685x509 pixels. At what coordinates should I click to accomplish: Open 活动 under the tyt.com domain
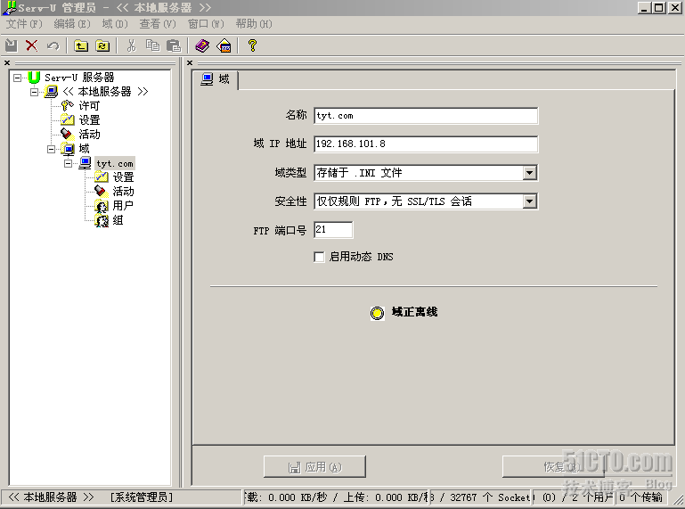coord(123,192)
